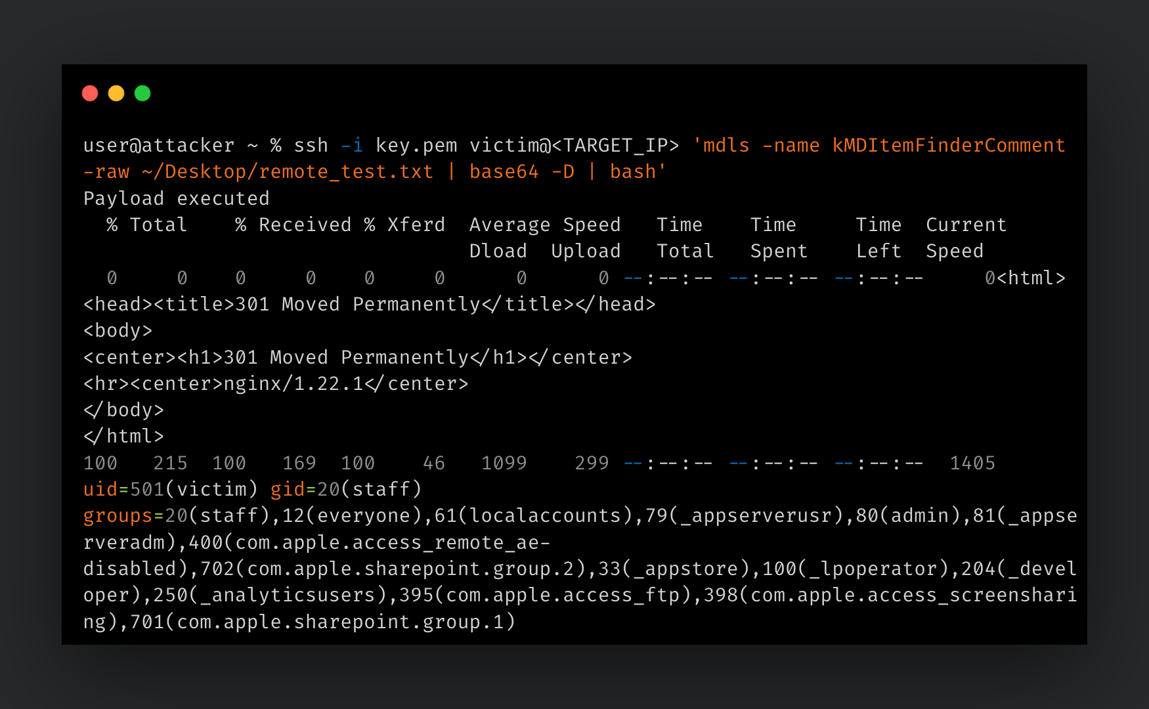Screen dimensions: 1149x709
Task: Click the red close traffic light
Action: tap(90, 93)
